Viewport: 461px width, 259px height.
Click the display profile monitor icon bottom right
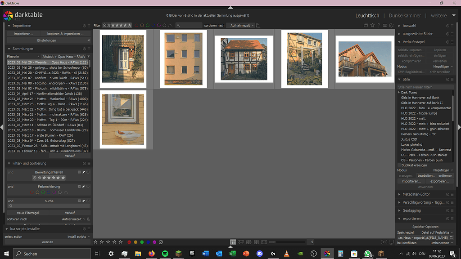click(391, 242)
